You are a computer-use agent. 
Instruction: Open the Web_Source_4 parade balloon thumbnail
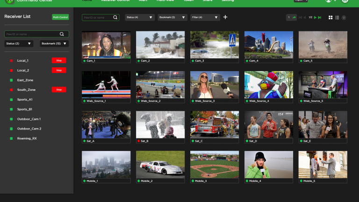[269, 85]
